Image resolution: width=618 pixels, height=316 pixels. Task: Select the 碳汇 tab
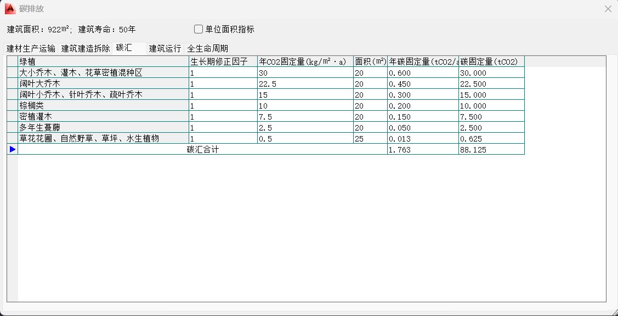point(124,48)
